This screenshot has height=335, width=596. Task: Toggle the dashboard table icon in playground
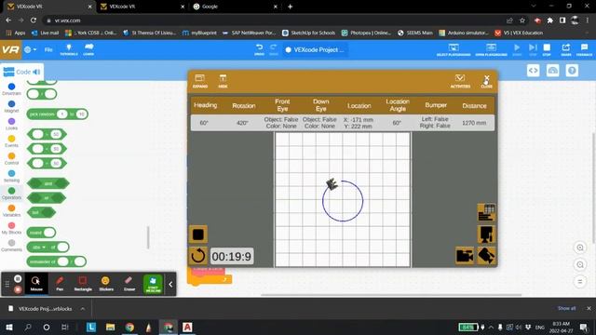[486, 212]
